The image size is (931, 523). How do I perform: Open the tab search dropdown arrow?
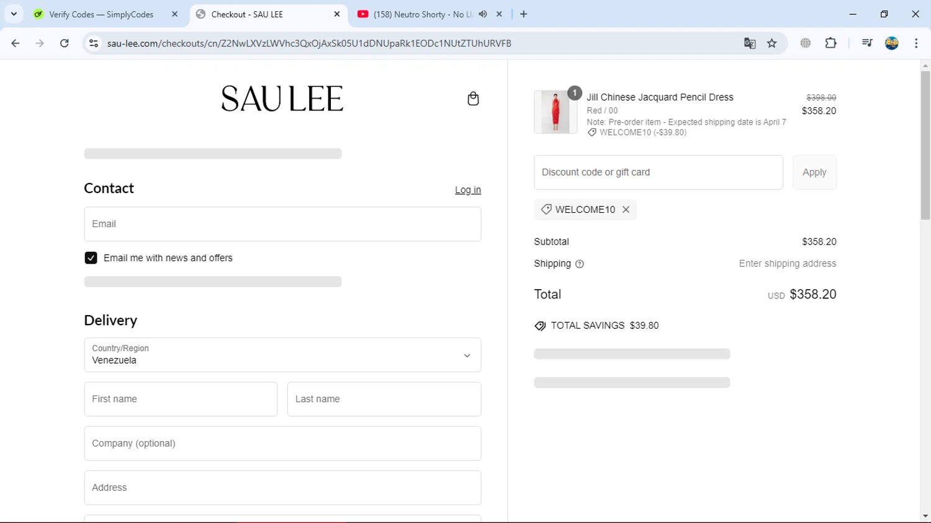tap(14, 14)
